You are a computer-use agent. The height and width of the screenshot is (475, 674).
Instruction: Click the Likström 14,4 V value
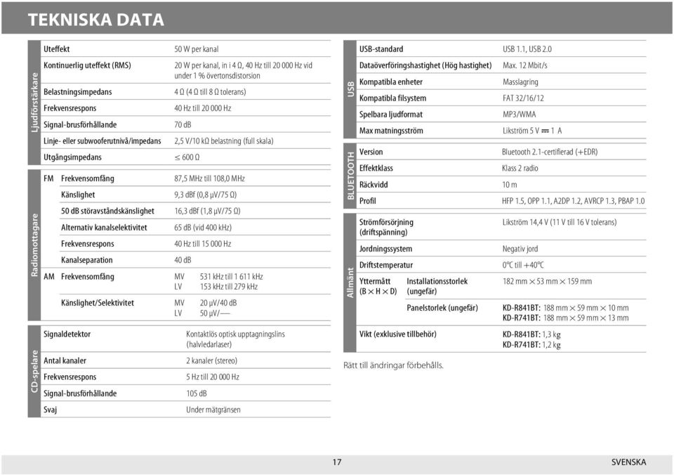(x=560, y=223)
